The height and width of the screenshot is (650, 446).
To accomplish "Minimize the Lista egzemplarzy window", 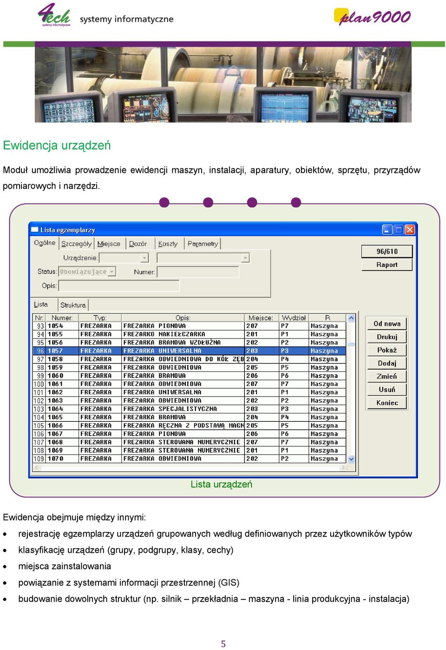I will click(387, 230).
